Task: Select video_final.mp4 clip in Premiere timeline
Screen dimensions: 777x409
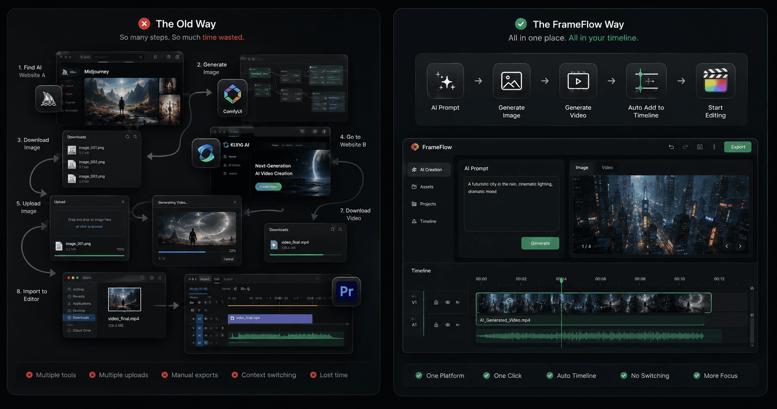Action: pos(270,318)
